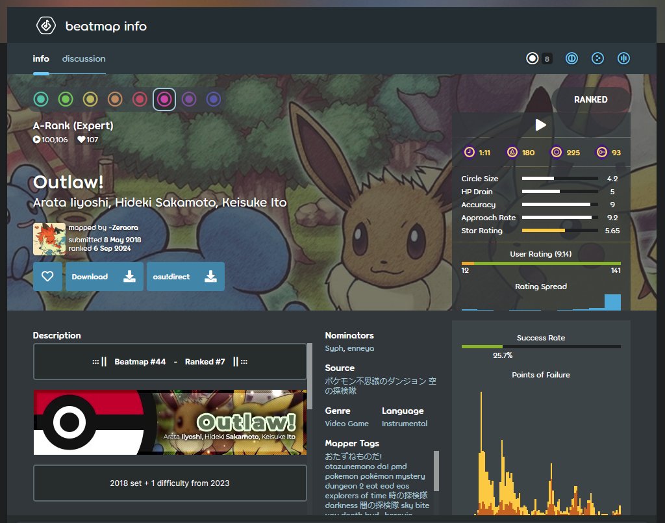Viewport: 665px width, 523px height.
Task: Select the mania mode icon
Action: click(x=623, y=58)
